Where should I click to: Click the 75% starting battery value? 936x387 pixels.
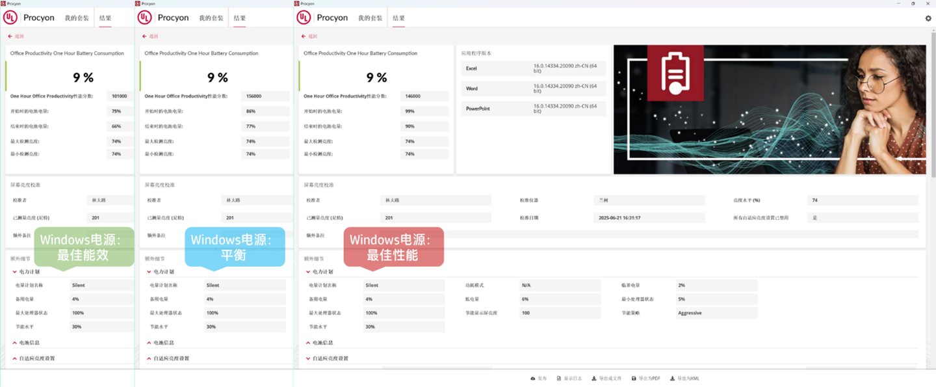point(120,111)
